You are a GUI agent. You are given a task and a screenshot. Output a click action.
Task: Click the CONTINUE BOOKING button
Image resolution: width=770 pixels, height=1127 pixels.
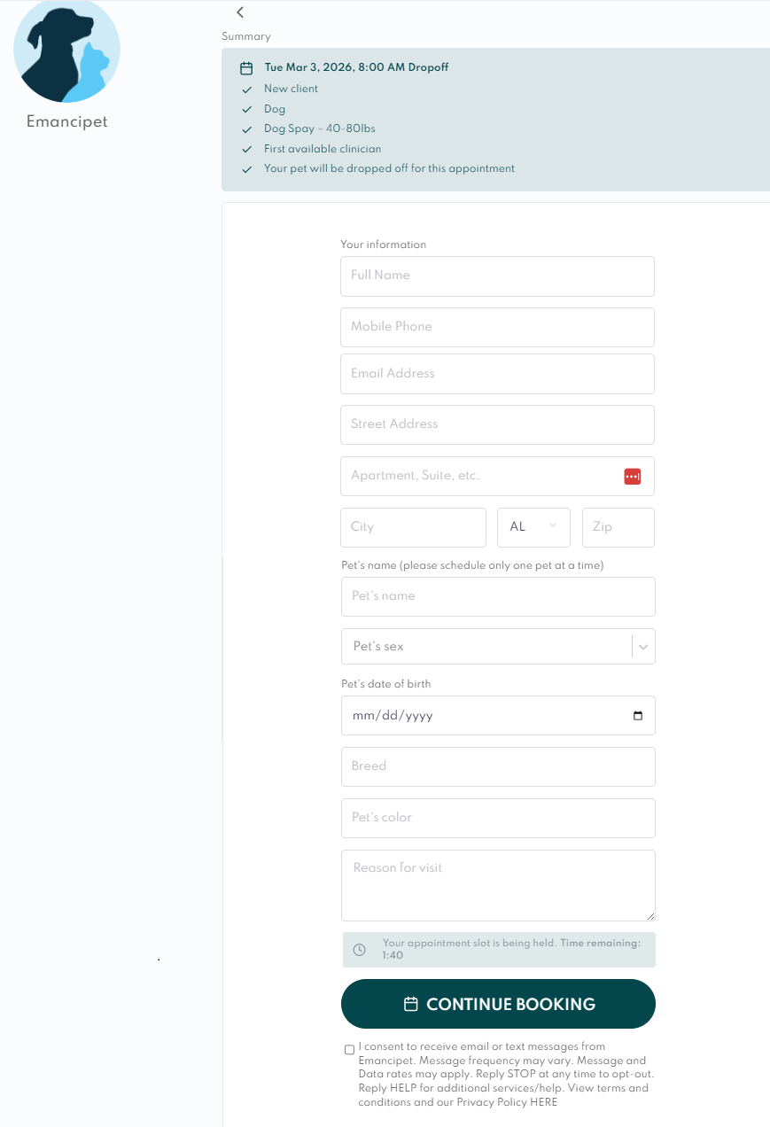coord(498,1004)
